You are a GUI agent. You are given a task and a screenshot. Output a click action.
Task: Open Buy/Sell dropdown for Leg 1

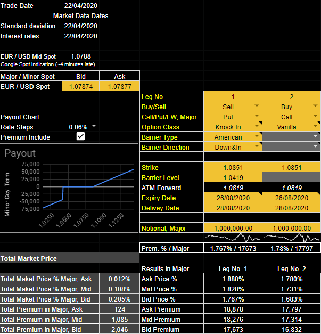point(257,107)
